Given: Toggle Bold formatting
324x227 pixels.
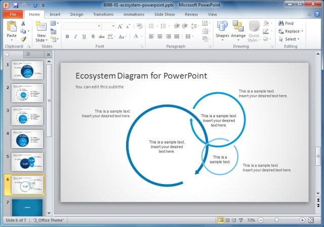Looking at the screenshot, I should (67, 36).
